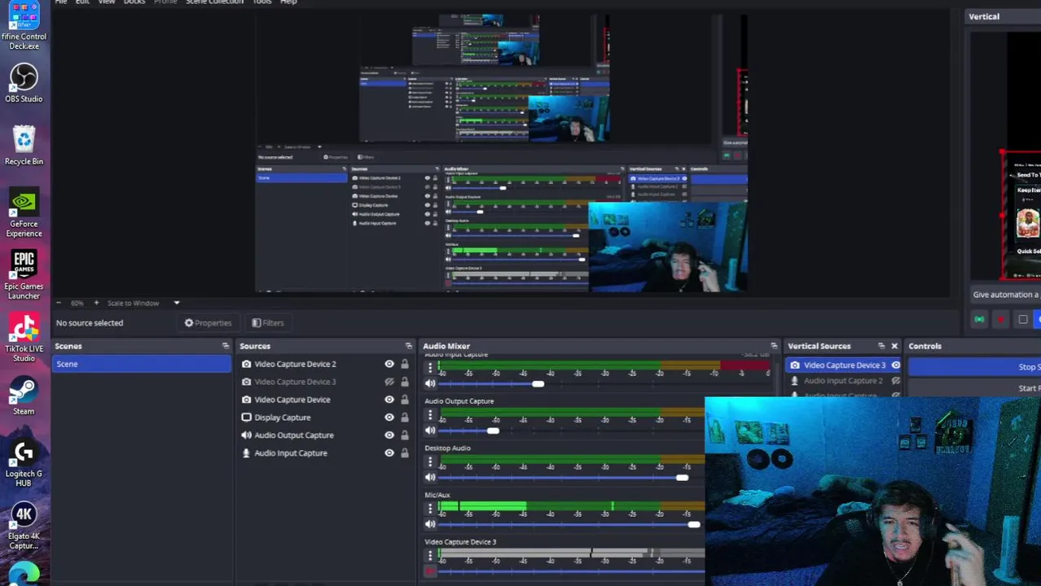Show Audio Input Capture 2 in Vertical Sources

click(x=896, y=381)
